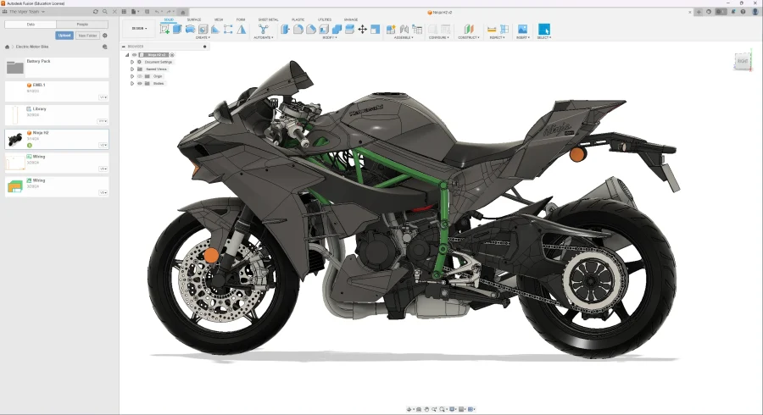Open the data panel settings gear
Screen dimensions: 763x415
pyautogui.click(x=104, y=36)
